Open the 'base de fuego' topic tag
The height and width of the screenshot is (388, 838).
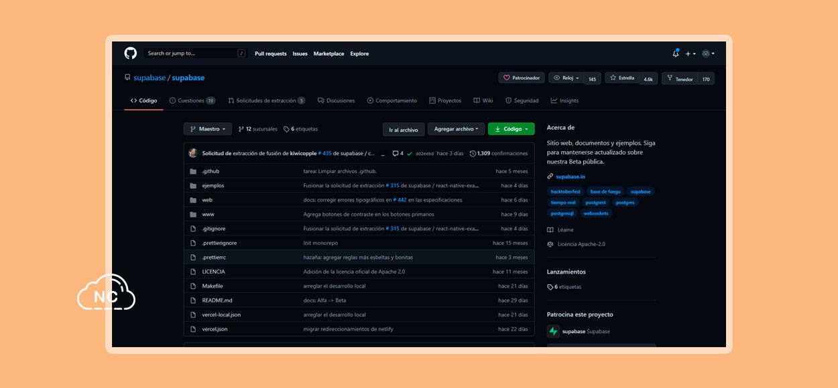605,191
